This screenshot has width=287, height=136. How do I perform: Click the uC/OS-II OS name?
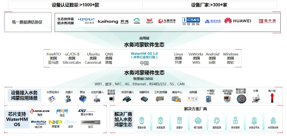tap(72, 54)
